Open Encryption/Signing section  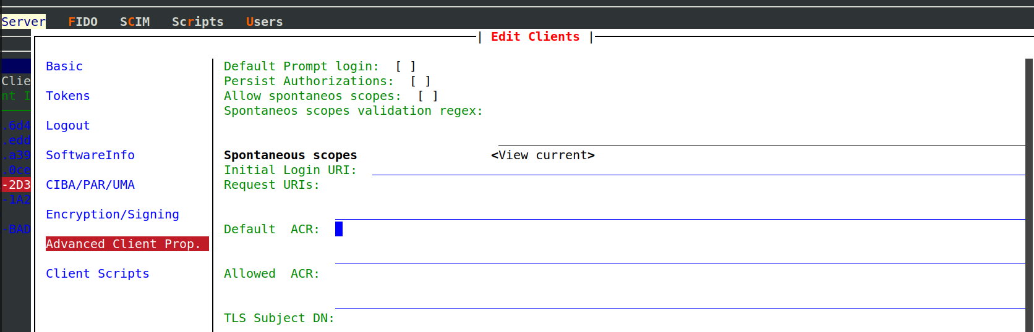[x=113, y=214]
